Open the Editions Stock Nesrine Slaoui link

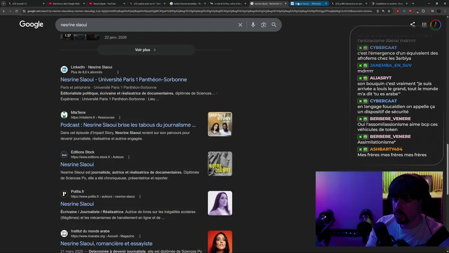pyautogui.click(x=77, y=164)
